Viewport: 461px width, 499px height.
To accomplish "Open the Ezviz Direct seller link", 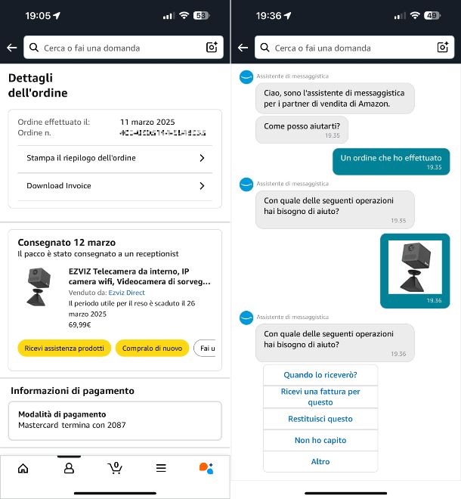I will (127, 293).
